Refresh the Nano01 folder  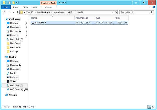point(116,12)
